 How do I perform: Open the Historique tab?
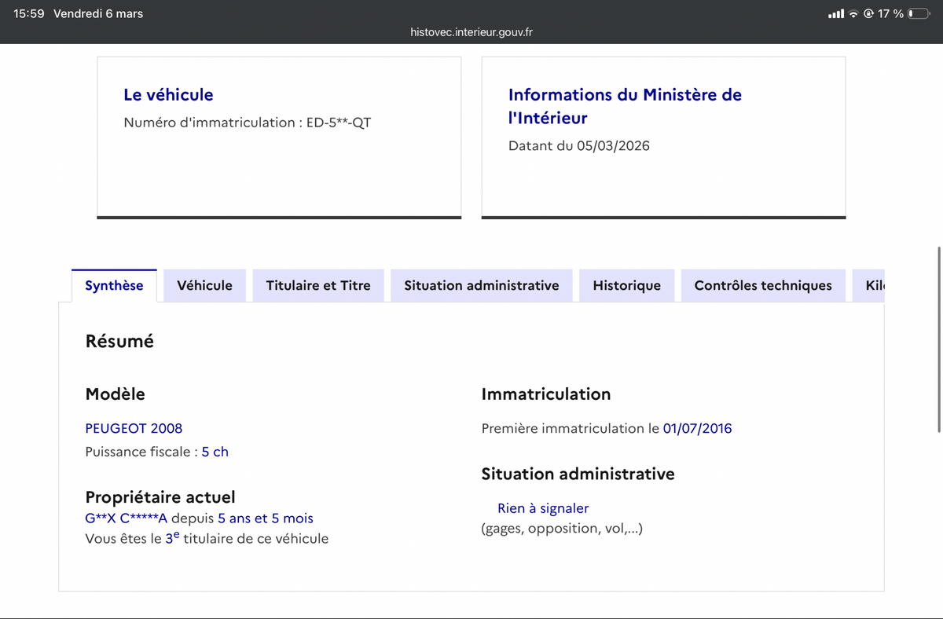point(626,286)
